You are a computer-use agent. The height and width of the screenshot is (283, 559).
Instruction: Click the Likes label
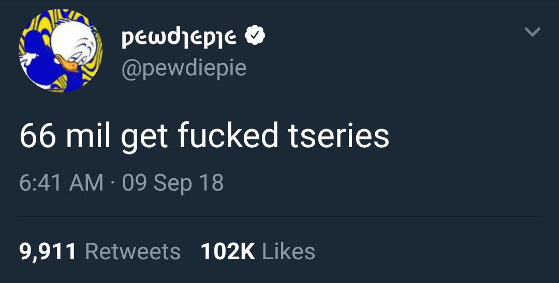coord(288,251)
